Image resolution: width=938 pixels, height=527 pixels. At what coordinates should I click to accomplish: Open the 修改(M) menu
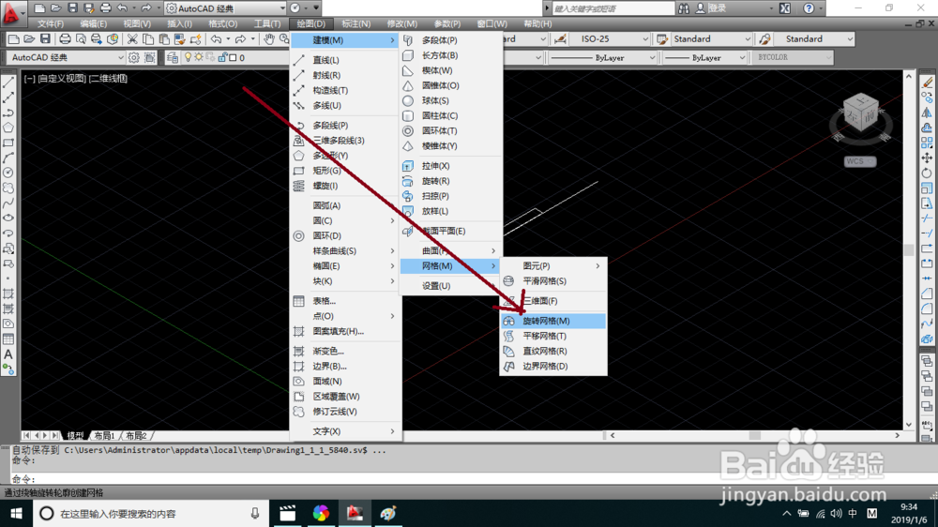pos(402,24)
